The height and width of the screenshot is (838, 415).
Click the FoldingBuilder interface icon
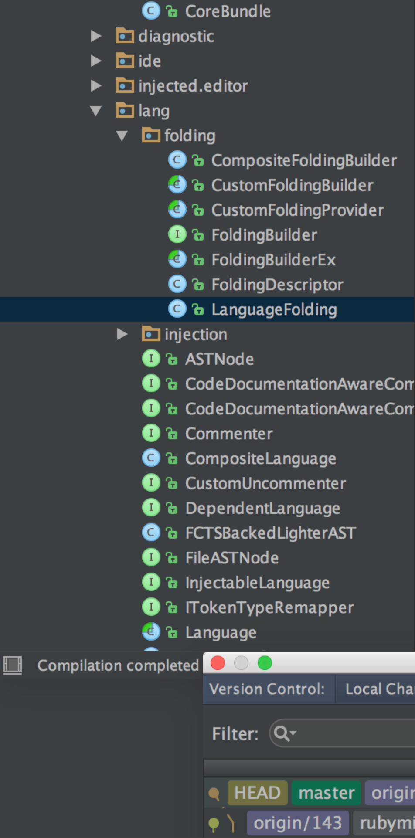click(x=177, y=235)
